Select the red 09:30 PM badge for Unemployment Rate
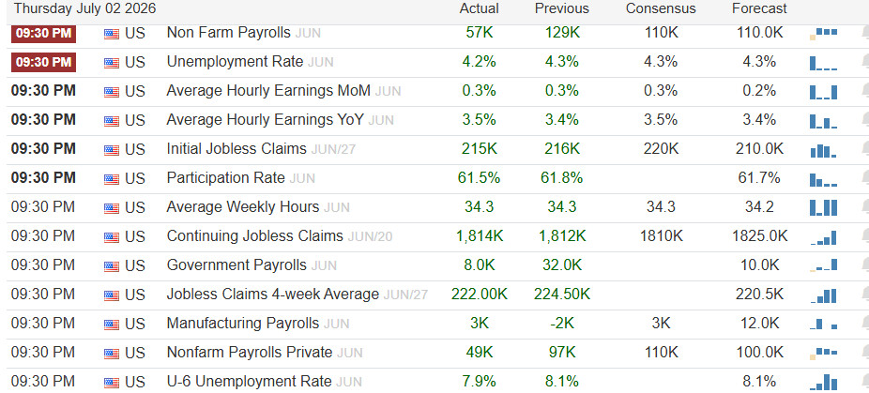 43,62
